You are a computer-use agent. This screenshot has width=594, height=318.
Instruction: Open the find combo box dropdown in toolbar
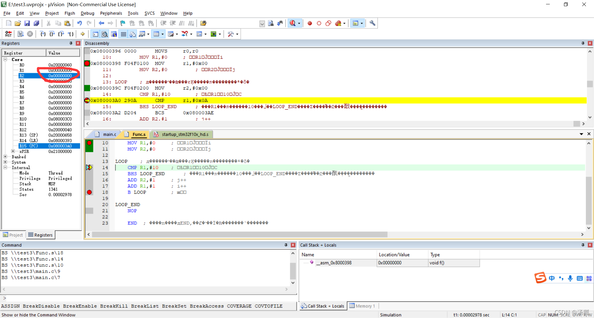tap(262, 24)
